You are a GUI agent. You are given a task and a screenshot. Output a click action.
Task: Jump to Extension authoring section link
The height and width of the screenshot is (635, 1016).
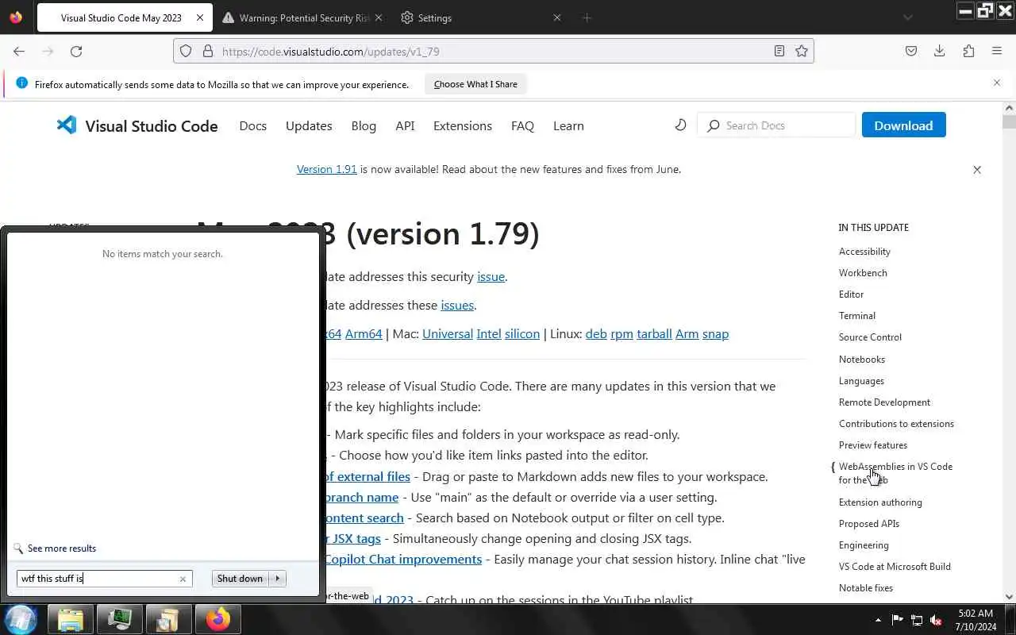coord(880,502)
